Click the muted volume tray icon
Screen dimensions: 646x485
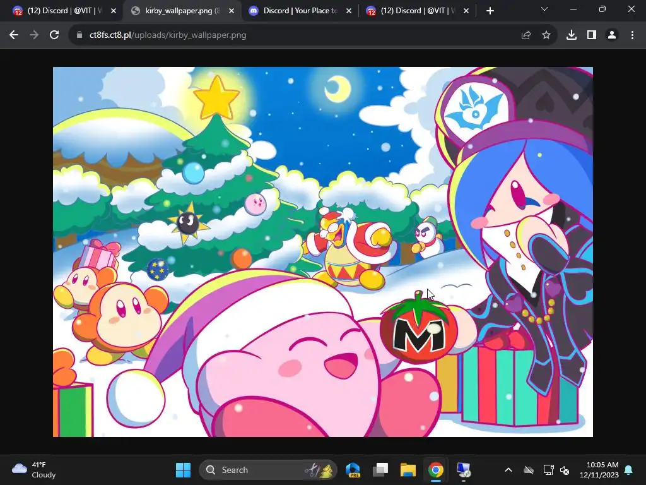(x=565, y=470)
